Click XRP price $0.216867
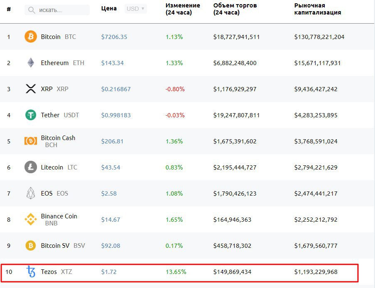 [x=116, y=89]
